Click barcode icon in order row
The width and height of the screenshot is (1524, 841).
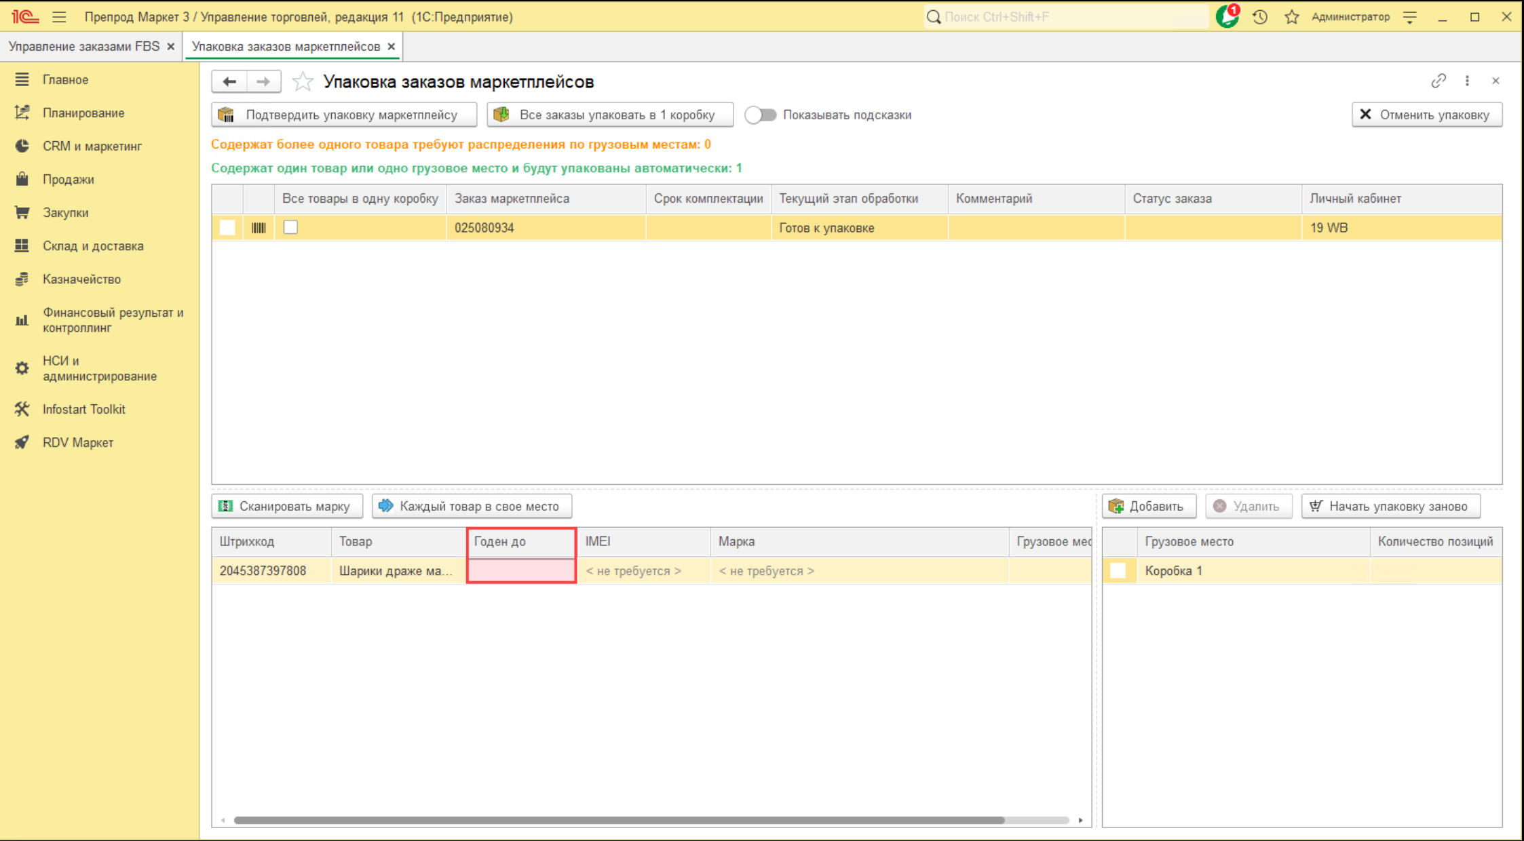tap(259, 228)
